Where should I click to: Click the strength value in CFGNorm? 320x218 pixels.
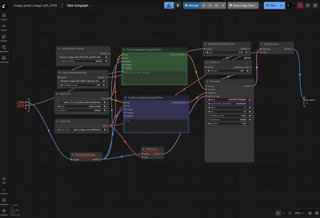tap(228, 71)
